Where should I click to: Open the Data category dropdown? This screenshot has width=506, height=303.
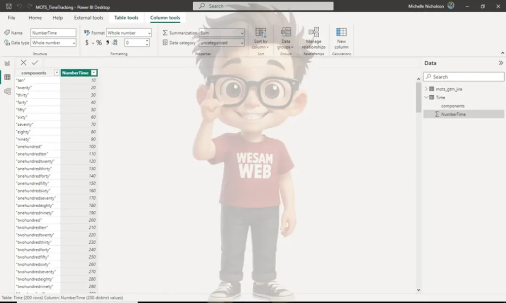click(221, 43)
